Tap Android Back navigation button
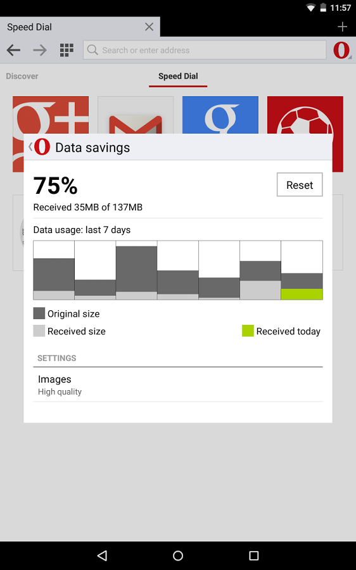This screenshot has width=356, height=570. [x=102, y=555]
